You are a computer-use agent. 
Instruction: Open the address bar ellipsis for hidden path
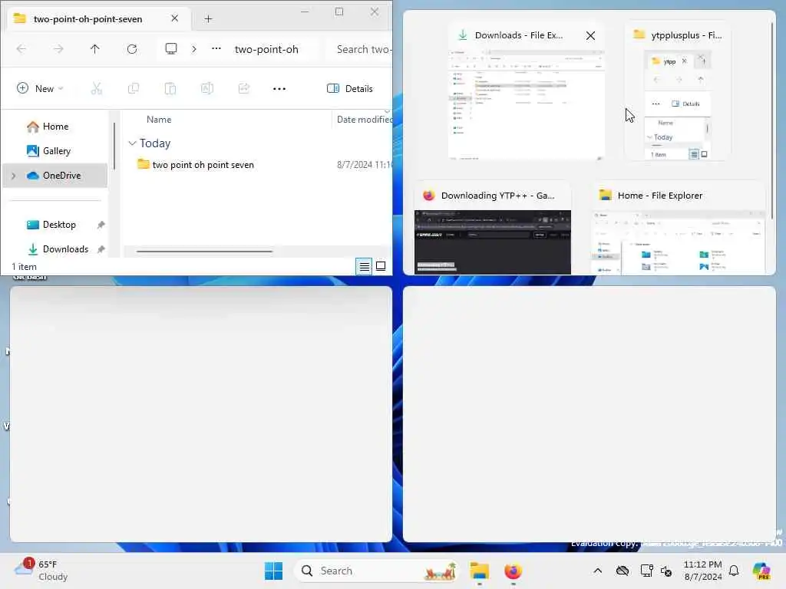click(x=216, y=49)
